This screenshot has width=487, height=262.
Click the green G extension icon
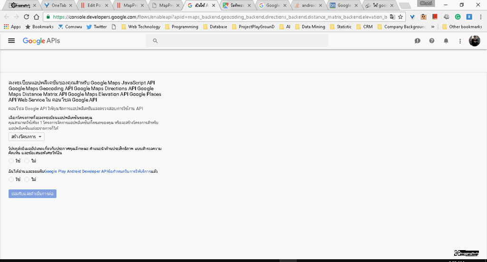458,17
